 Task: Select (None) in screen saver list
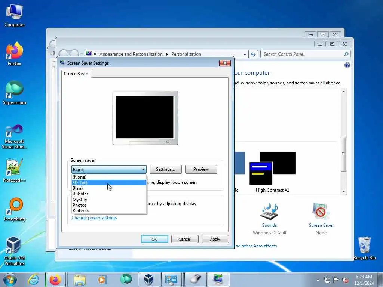[x=109, y=177]
